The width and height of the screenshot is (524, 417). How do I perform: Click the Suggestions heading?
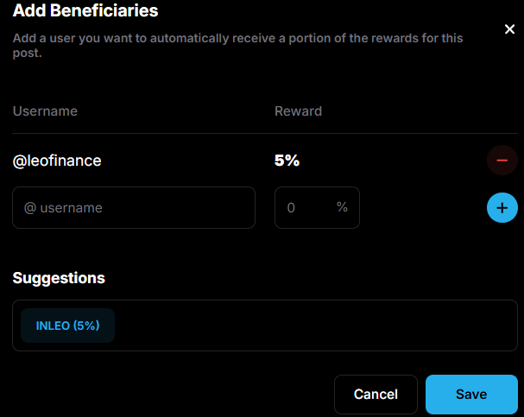[59, 278]
